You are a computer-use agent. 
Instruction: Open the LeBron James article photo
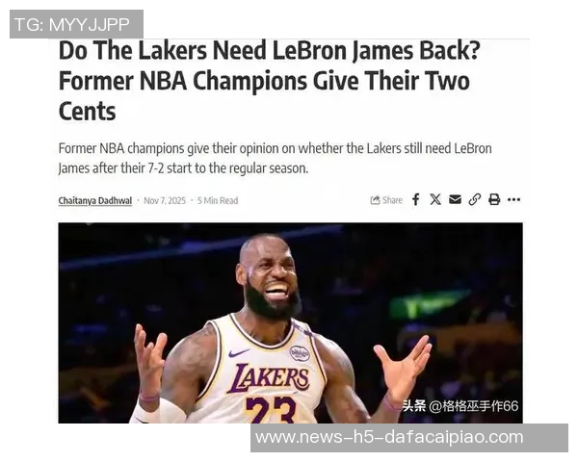pyautogui.click(x=291, y=322)
